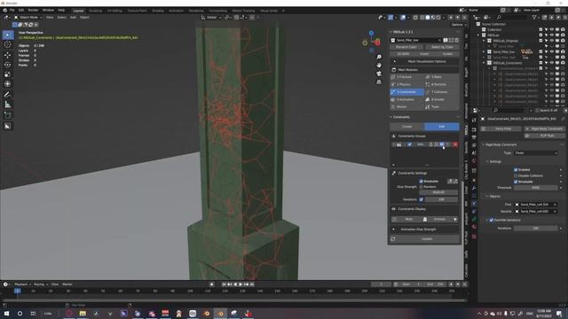Select the Cursor tool
Viewport: 568px width, 319px height.
point(7,45)
